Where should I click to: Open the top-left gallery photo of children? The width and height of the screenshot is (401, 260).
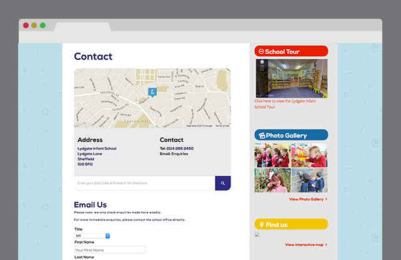[x=272, y=155]
